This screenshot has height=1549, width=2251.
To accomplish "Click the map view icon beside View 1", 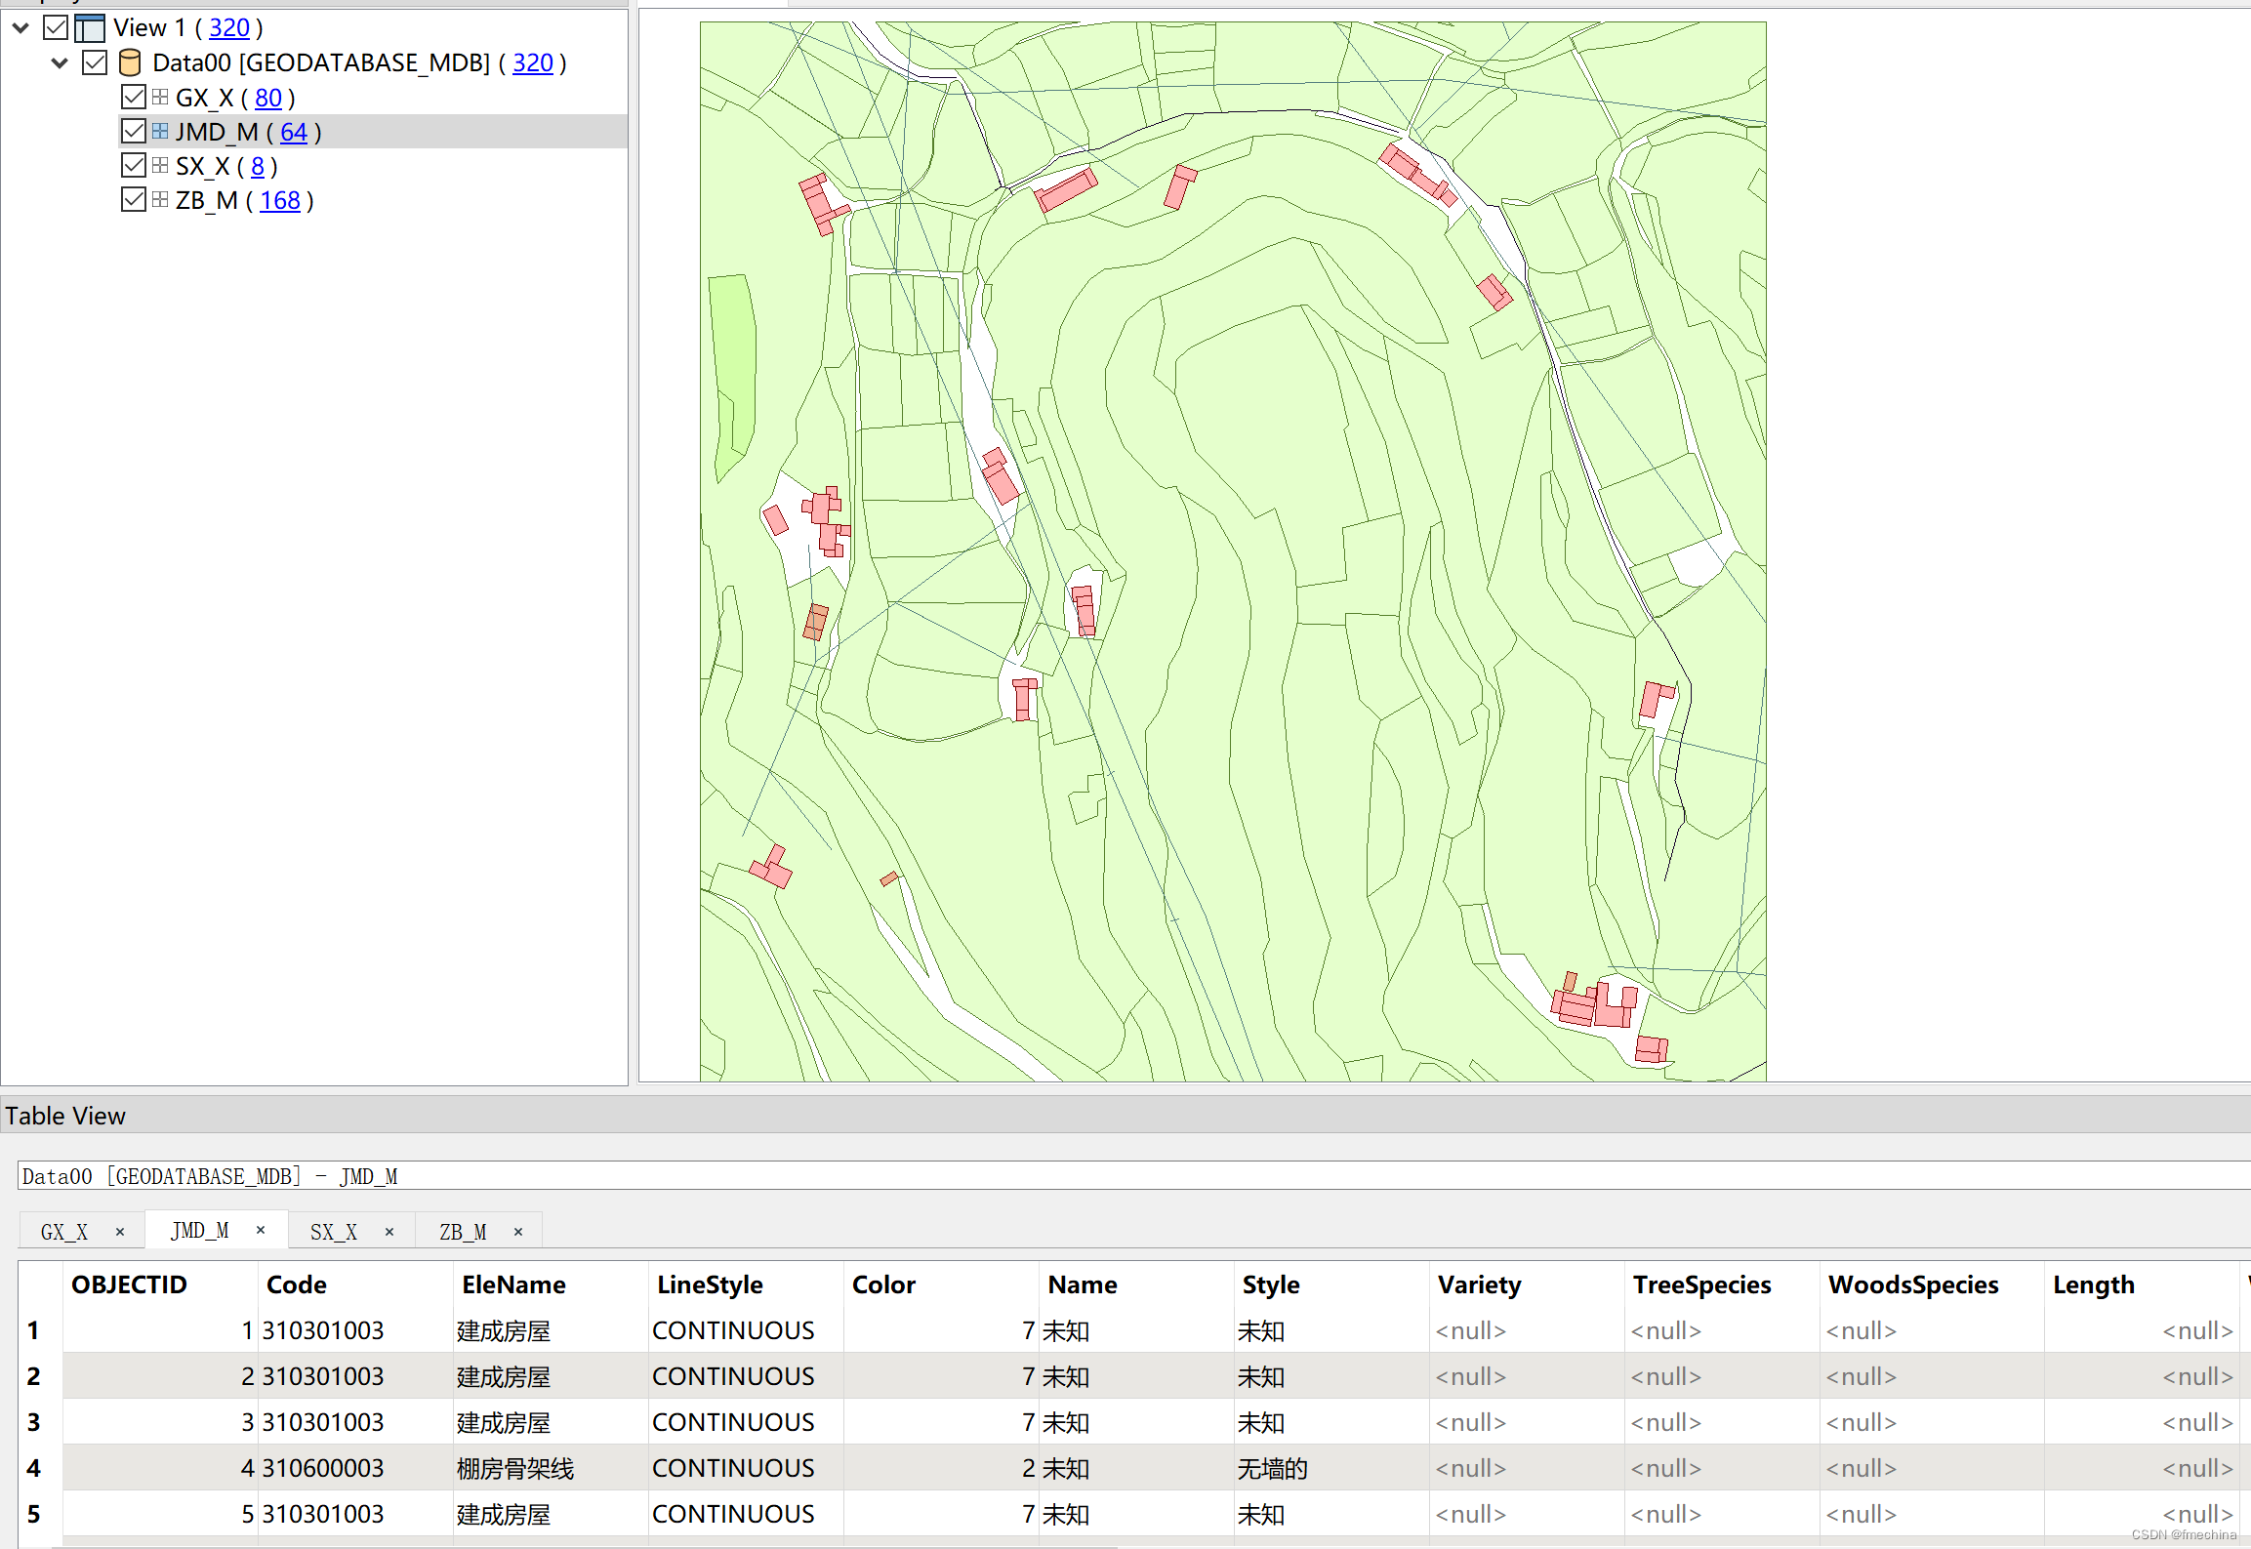I will click(89, 27).
